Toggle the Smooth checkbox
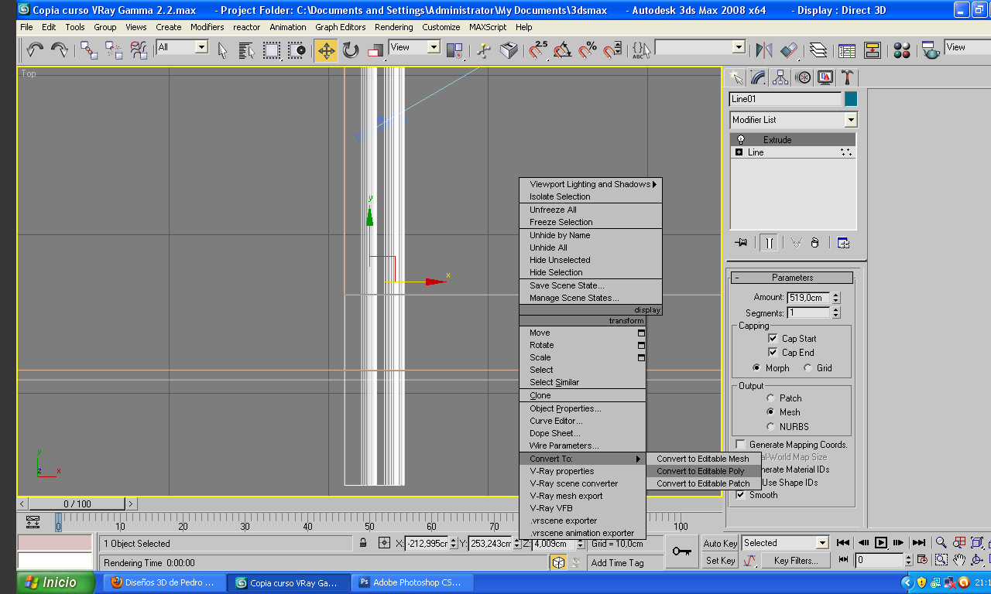991x594 pixels. point(741,495)
